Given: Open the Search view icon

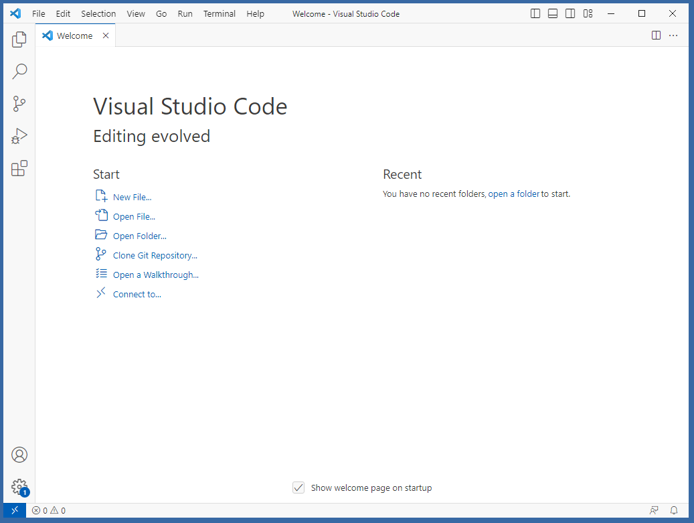Looking at the screenshot, I should [x=19, y=72].
